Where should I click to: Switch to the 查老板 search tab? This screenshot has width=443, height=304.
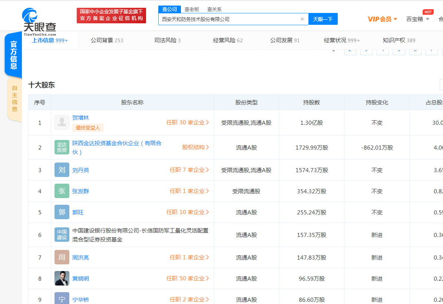tap(192, 9)
